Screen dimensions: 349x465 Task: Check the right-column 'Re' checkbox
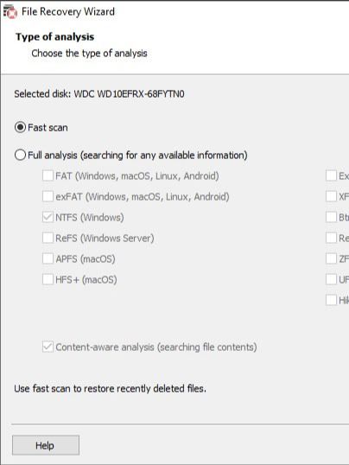(331, 238)
